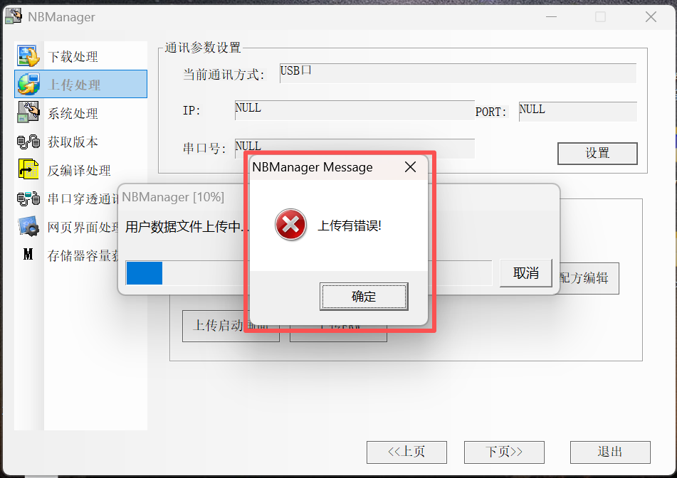Open 系统处理 via its tools icon
The height and width of the screenshot is (478, 677).
point(28,112)
